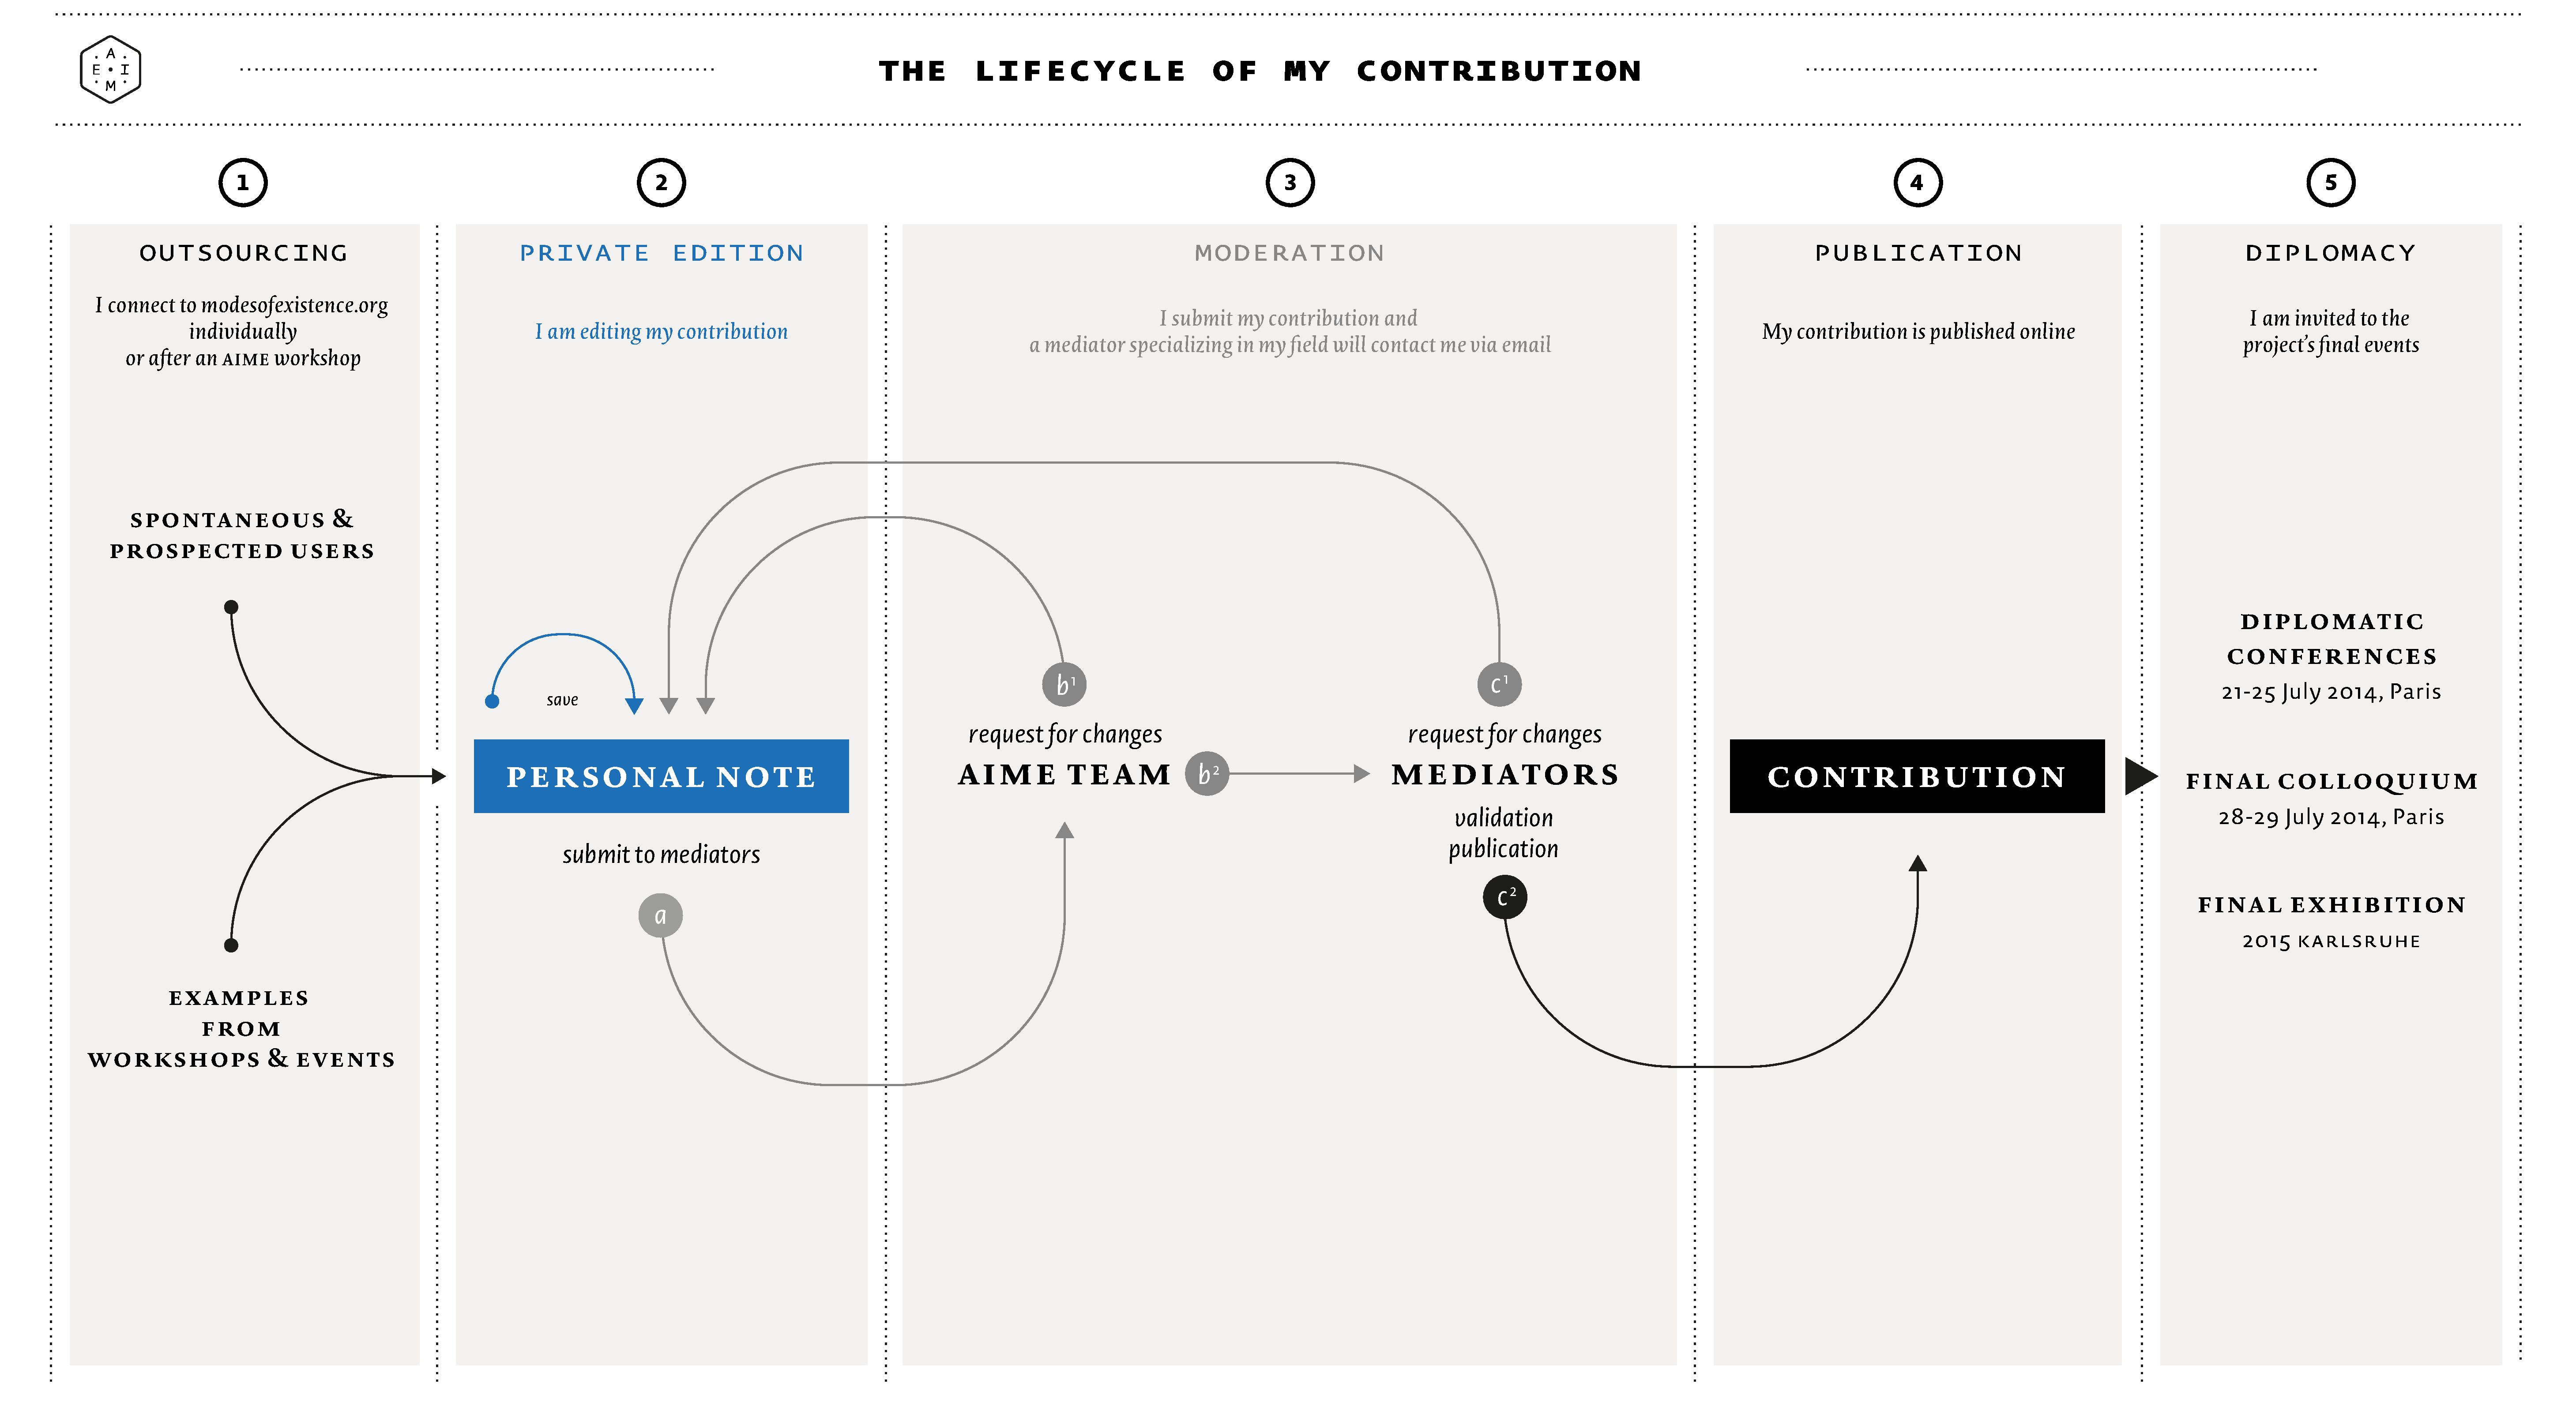Select the MODERATION column heading

pyautogui.click(x=1290, y=253)
